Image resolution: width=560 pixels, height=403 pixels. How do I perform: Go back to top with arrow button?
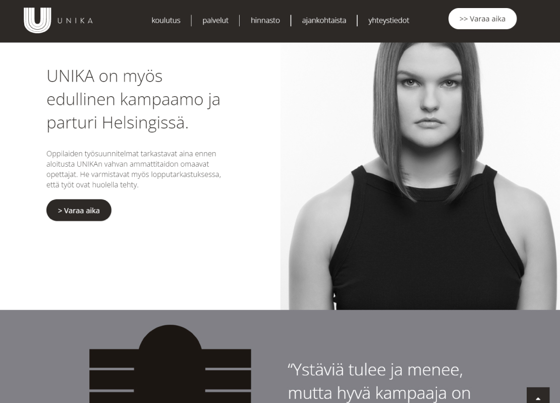(x=538, y=395)
